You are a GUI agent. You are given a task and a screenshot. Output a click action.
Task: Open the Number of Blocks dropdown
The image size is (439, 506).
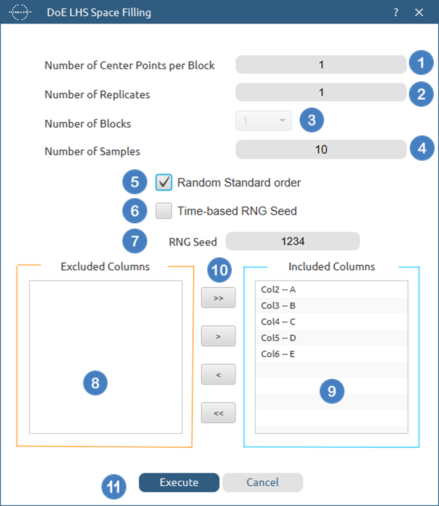point(263,121)
